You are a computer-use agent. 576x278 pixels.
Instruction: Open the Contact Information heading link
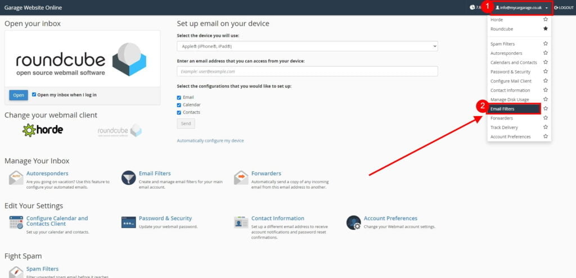pos(278,218)
